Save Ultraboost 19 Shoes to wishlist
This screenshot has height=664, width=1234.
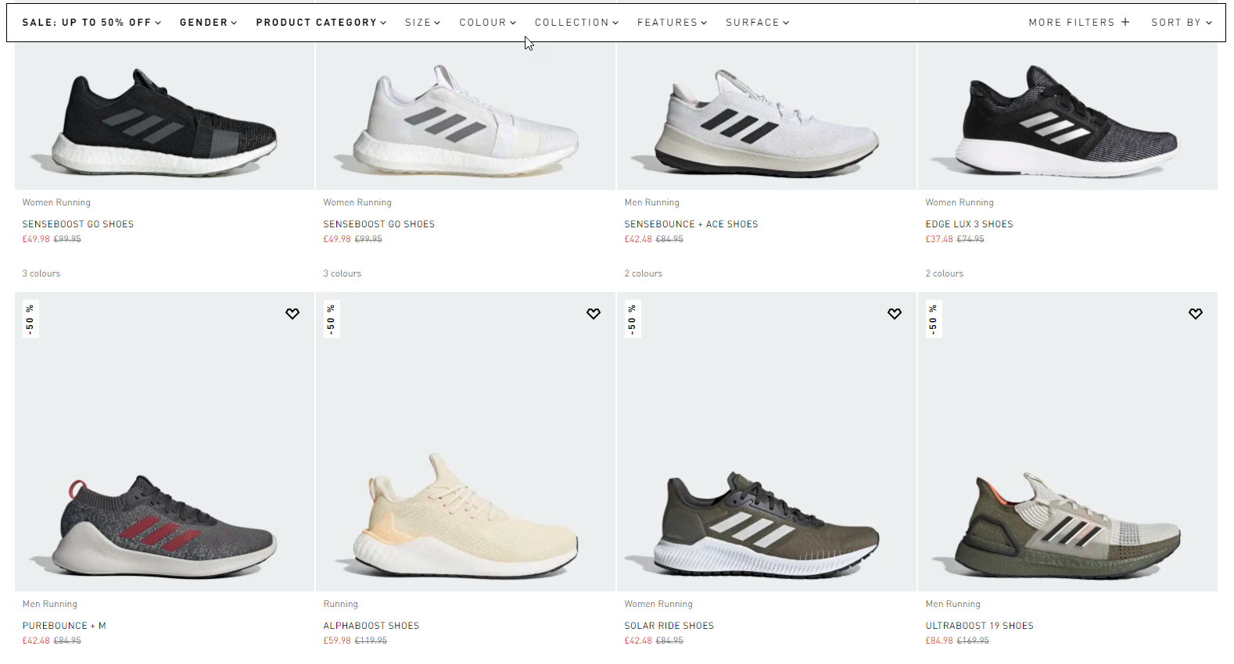pyautogui.click(x=1196, y=314)
